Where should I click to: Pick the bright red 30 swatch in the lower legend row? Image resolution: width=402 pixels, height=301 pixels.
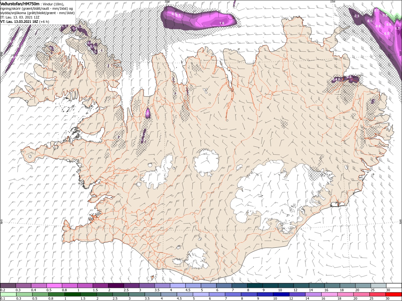(x=394, y=294)
